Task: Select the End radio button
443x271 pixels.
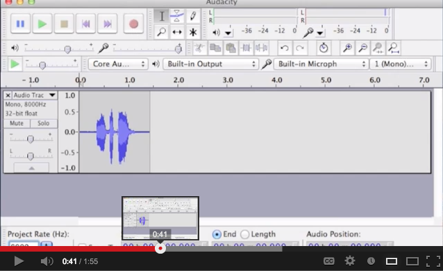Action: [x=217, y=234]
